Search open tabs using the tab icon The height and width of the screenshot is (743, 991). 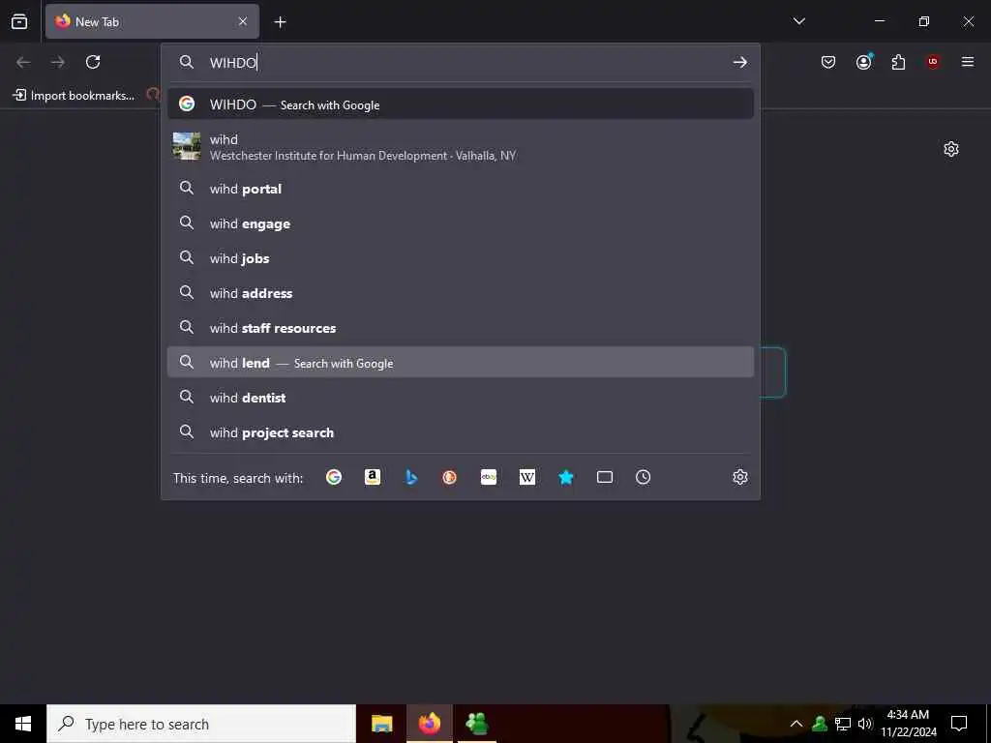point(604,477)
